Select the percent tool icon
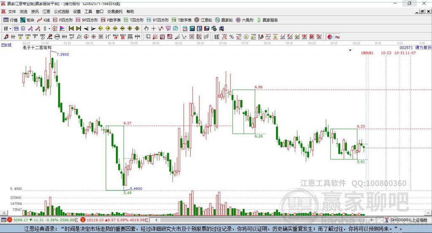This screenshot has width=432, height=233. coord(232,37)
